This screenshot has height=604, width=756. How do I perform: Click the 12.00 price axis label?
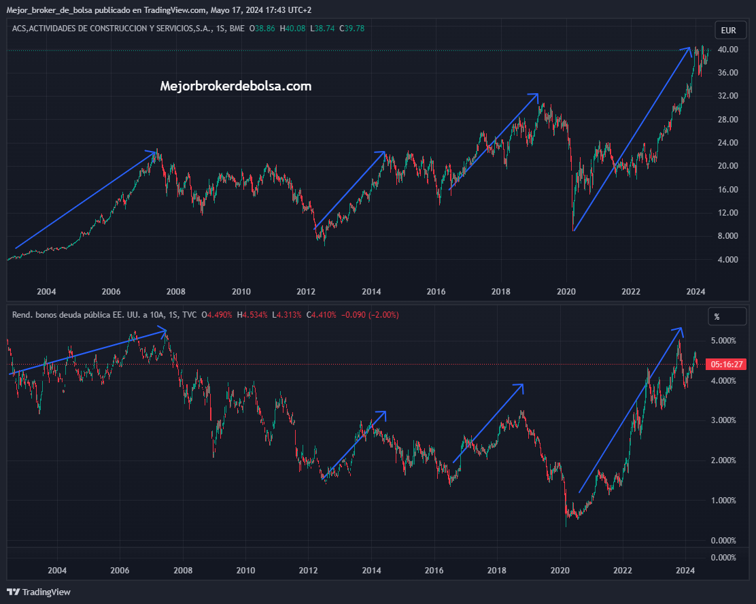point(728,212)
